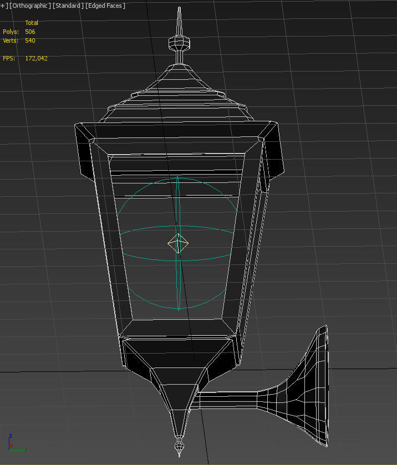Open the Standard shading menu label
The height and width of the screenshot is (465, 397).
[68, 6]
